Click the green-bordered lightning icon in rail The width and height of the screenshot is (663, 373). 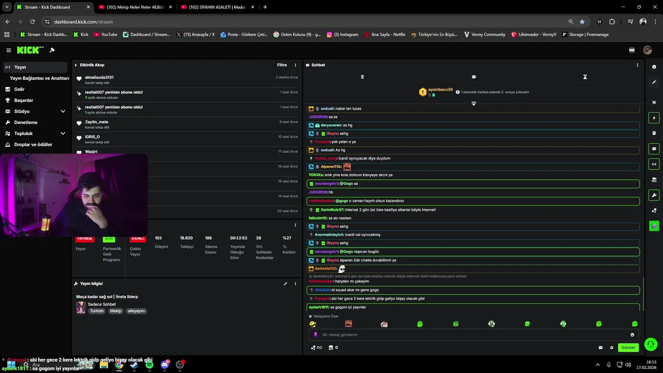point(654,118)
